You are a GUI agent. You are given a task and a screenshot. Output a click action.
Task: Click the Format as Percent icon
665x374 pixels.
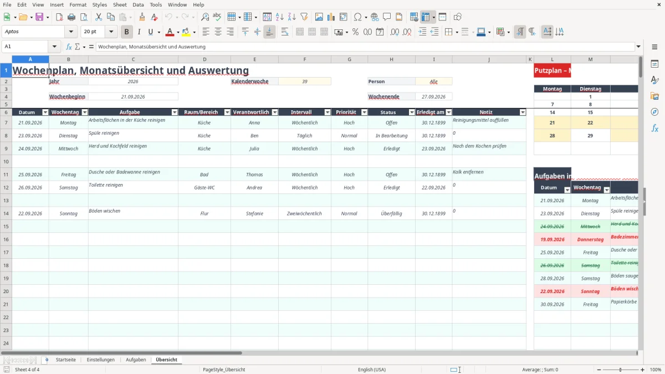pyautogui.click(x=355, y=32)
